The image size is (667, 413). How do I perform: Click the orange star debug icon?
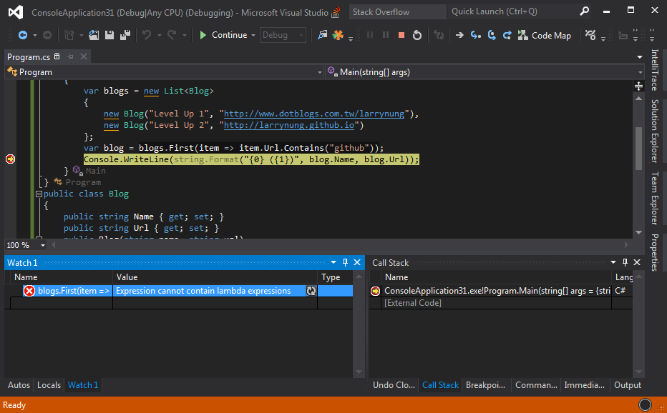click(x=339, y=35)
